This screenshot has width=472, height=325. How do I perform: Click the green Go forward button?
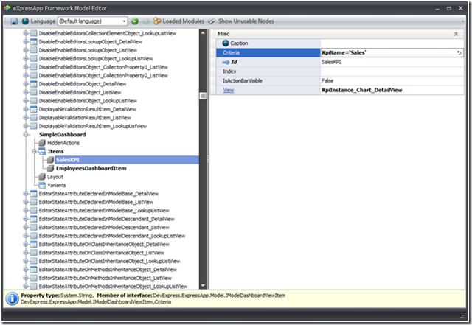tap(135, 21)
